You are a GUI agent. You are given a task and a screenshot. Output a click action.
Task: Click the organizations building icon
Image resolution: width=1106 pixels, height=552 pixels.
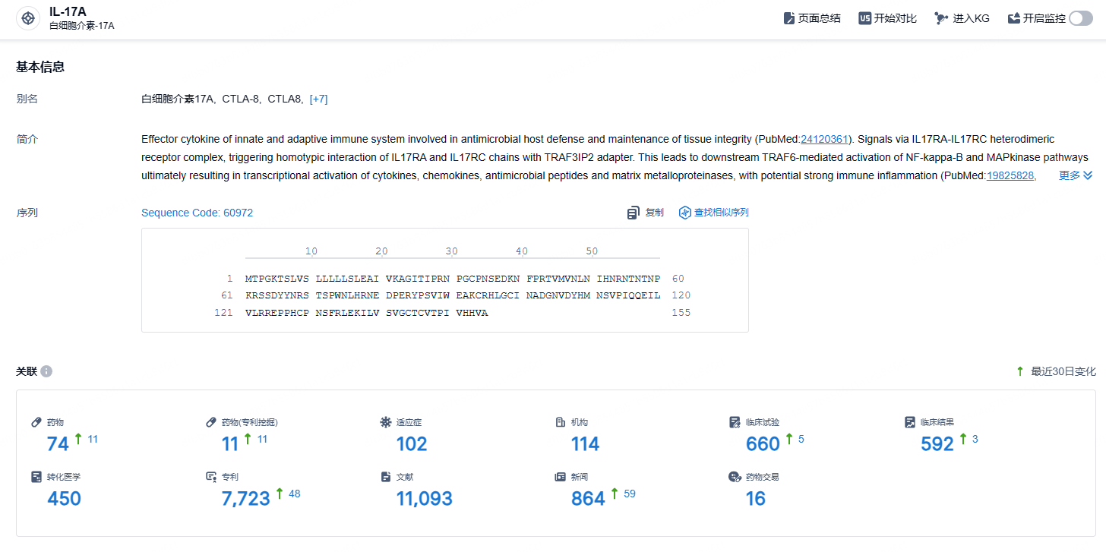pos(560,422)
